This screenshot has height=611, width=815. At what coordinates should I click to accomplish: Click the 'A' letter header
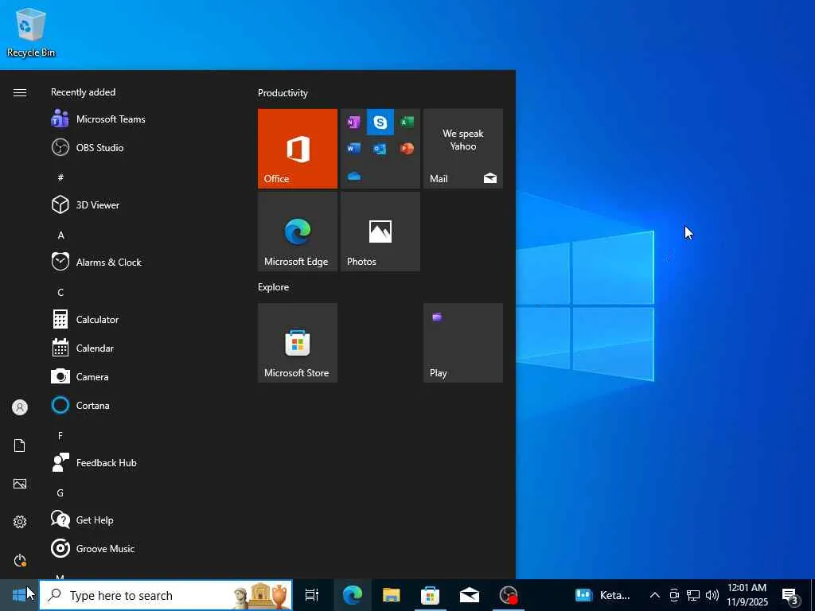click(x=60, y=235)
